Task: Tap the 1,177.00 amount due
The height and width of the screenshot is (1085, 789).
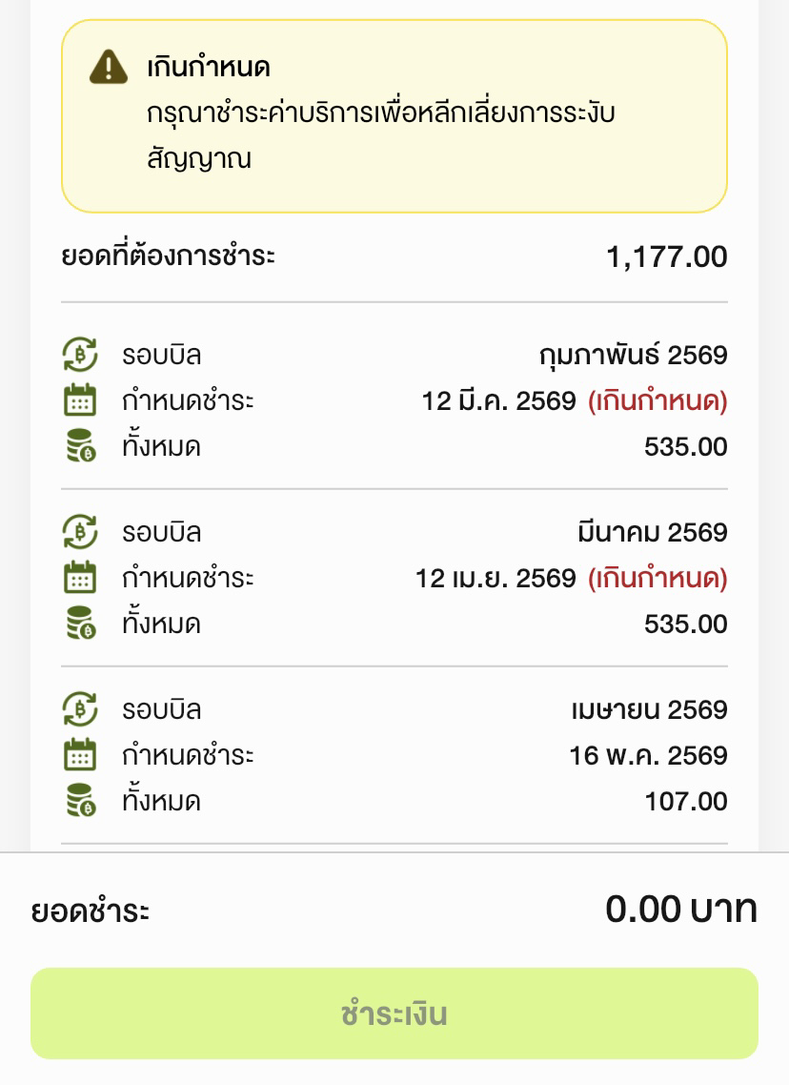Action: pyautogui.click(x=667, y=256)
